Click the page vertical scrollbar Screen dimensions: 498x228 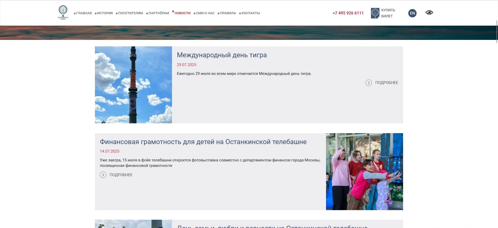click(497, 32)
